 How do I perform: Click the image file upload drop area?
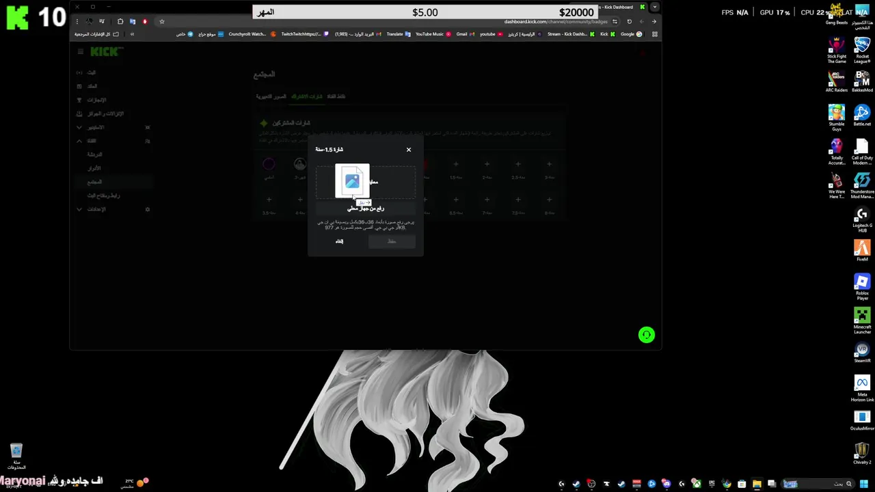366,182
